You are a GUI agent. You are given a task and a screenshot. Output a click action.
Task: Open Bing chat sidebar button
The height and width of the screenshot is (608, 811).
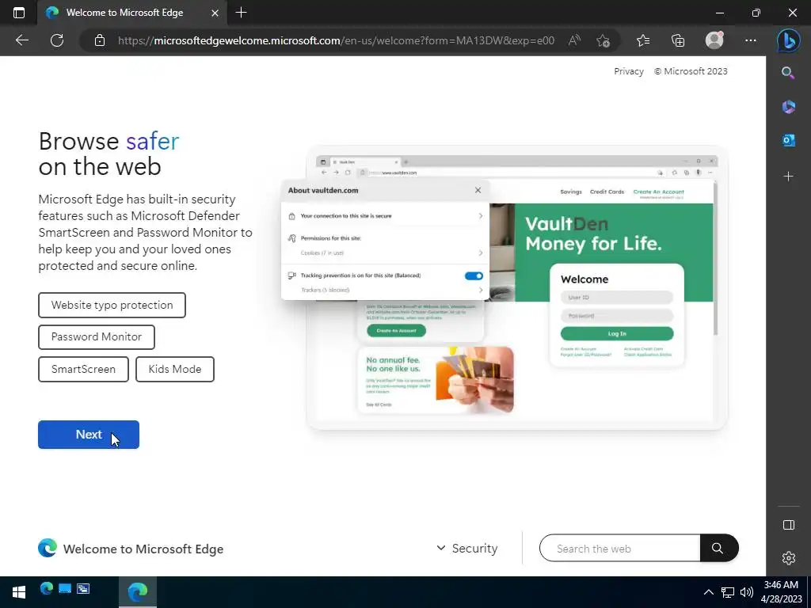[x=788, y=40]
